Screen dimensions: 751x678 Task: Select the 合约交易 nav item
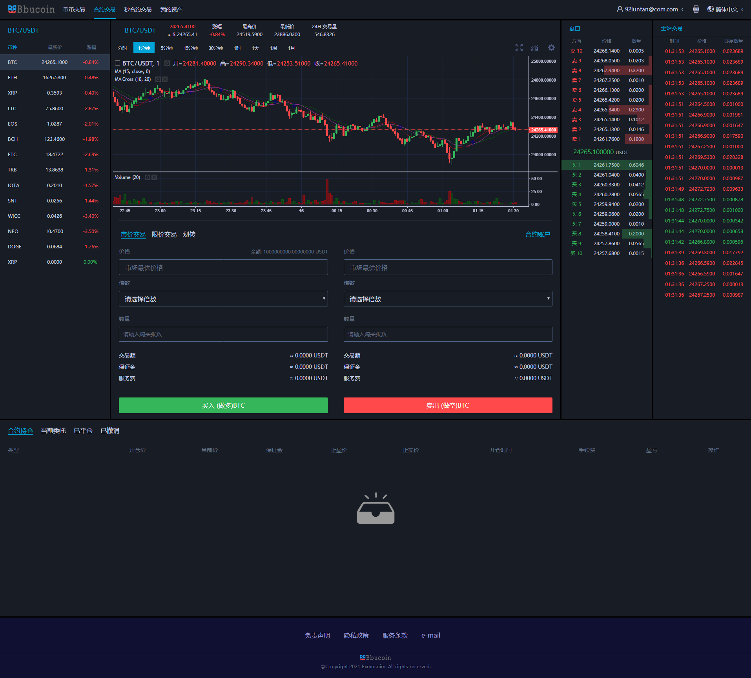105,9
